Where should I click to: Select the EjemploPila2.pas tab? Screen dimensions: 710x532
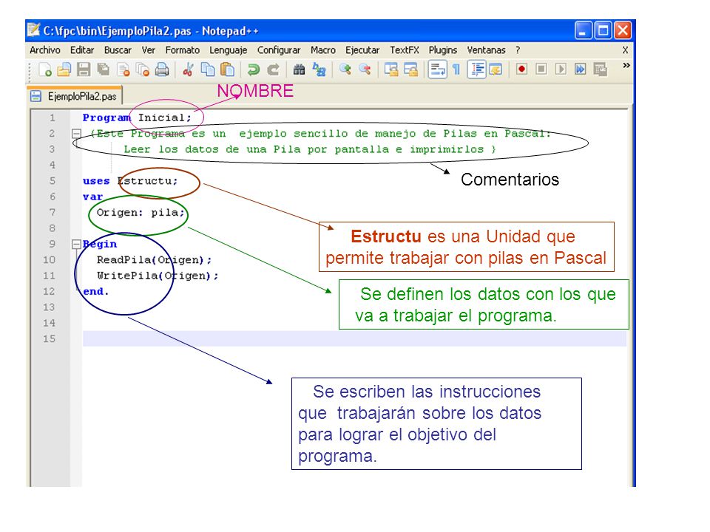tap(75, 96)
